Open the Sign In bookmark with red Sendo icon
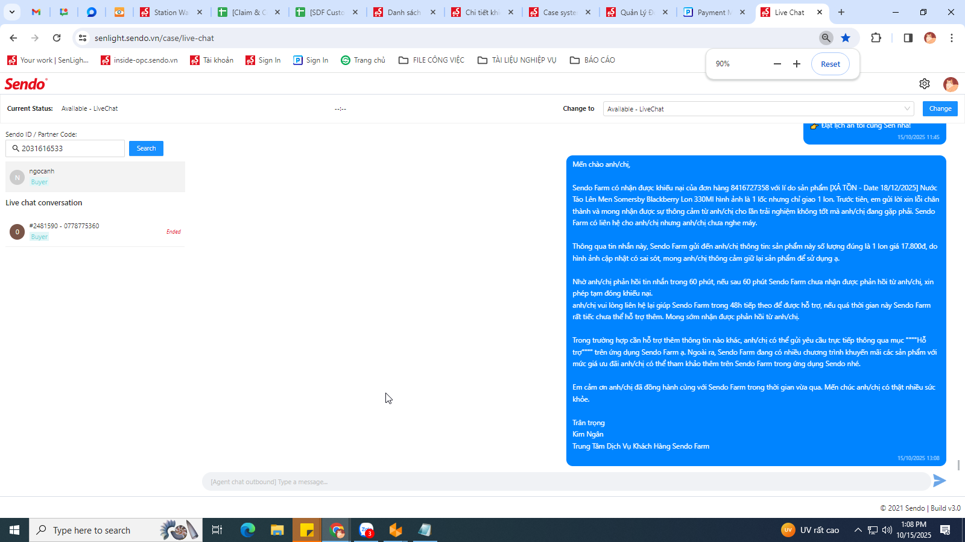Viewport: 965px width, 542px height. [x=263, y=60]
